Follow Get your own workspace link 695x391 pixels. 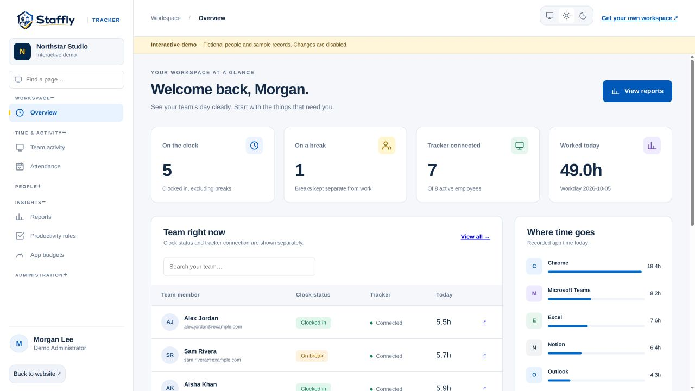tap(640, 18)
